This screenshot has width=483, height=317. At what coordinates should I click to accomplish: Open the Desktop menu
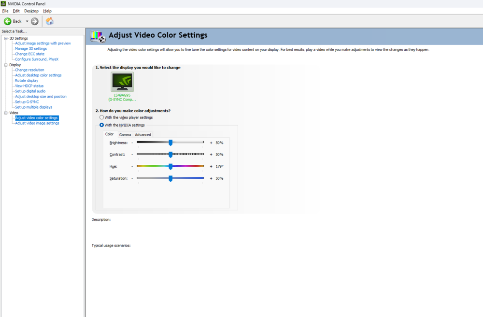[31, 11]
